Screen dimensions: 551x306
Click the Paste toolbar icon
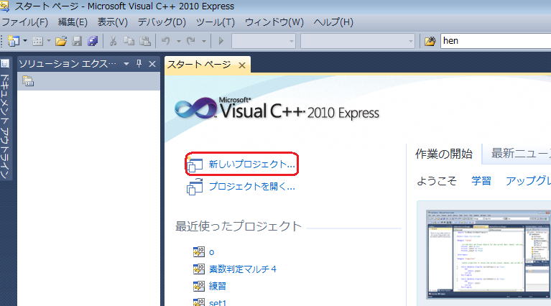(145, 41)
